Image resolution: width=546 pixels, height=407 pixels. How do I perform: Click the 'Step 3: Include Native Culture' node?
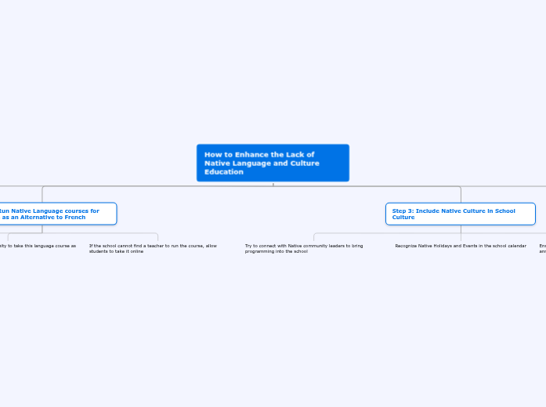point(460,214)
